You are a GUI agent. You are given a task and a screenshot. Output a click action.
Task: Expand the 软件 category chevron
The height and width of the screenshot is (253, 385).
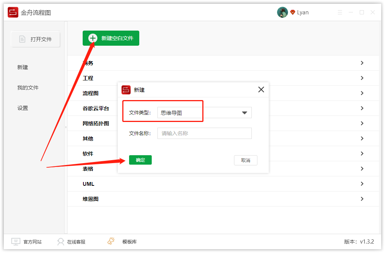(362, 154)
